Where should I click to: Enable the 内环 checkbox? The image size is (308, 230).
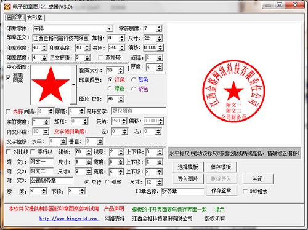8,112
